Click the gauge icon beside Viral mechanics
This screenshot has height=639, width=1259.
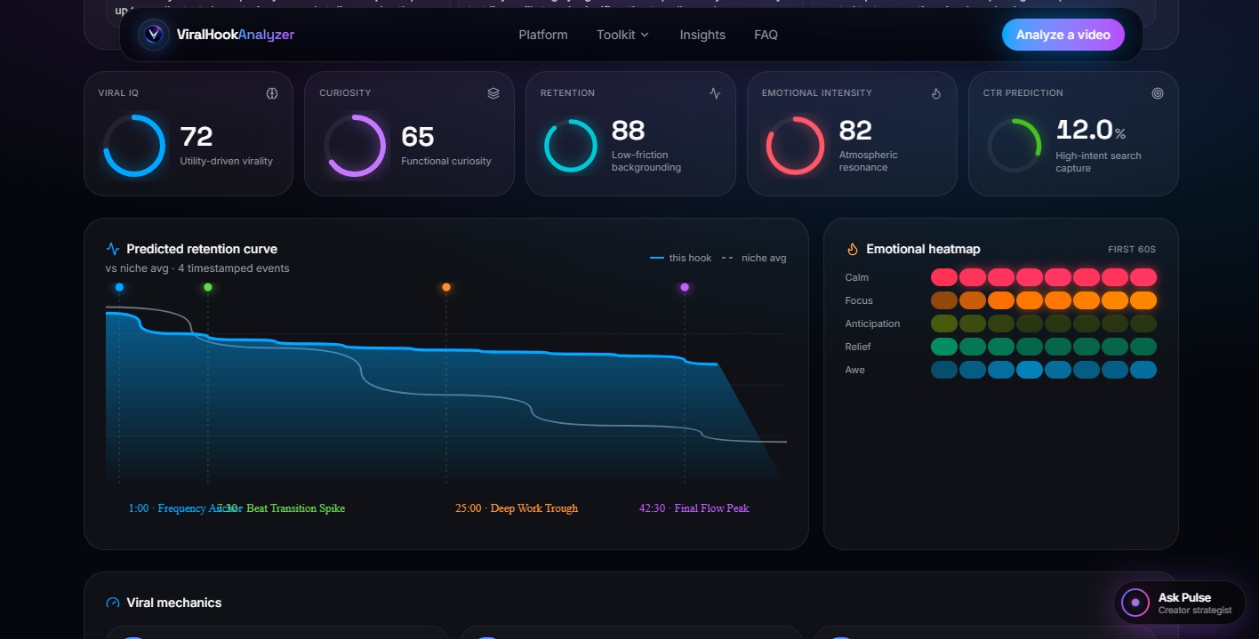(x=113, y=603)
